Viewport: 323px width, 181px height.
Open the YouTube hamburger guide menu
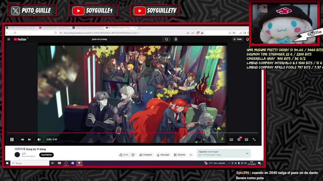9,39
